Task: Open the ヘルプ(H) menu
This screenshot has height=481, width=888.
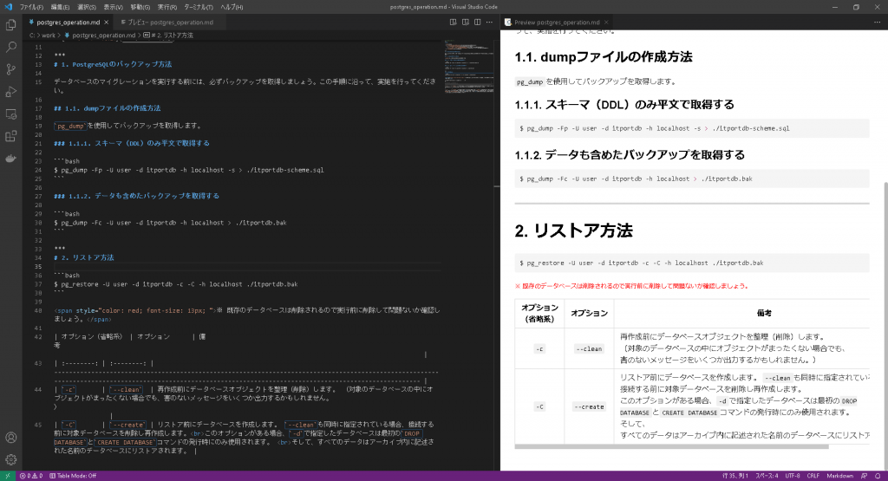Action: point(232,7)
